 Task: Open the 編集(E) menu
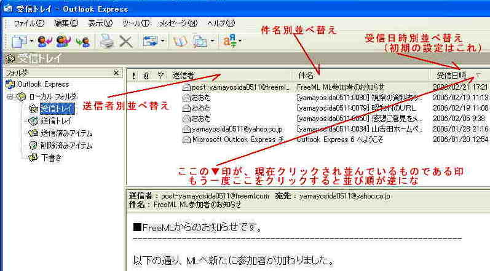pyautogui.click(x=66, y=23)
